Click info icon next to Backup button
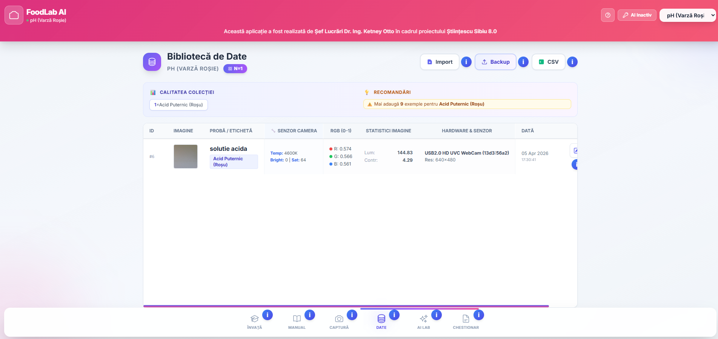The width and height of the screenshot is (718, 339). [x=523, y=62]
